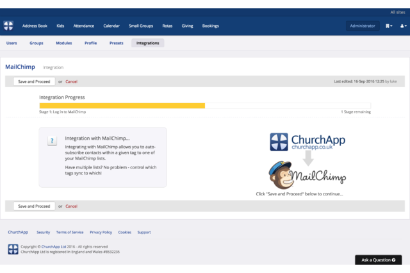Click the Integration Progress bar
The height and width of the screenshot is (273, 410).
(205, 105)
